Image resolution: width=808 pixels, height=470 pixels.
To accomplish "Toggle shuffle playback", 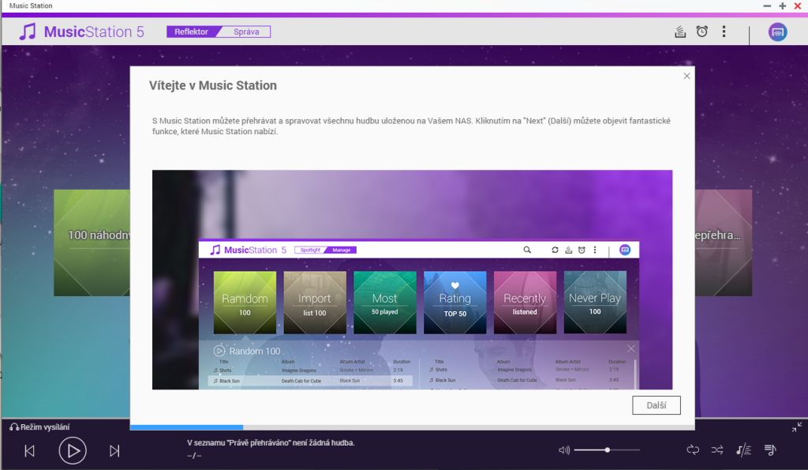I will (x=717, y=450).
